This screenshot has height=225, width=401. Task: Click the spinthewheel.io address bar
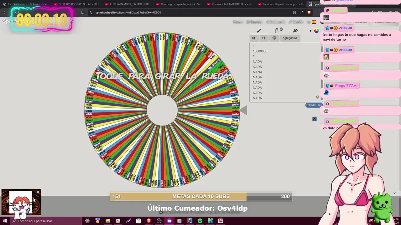pyautogui.click(x=128, y=12)
